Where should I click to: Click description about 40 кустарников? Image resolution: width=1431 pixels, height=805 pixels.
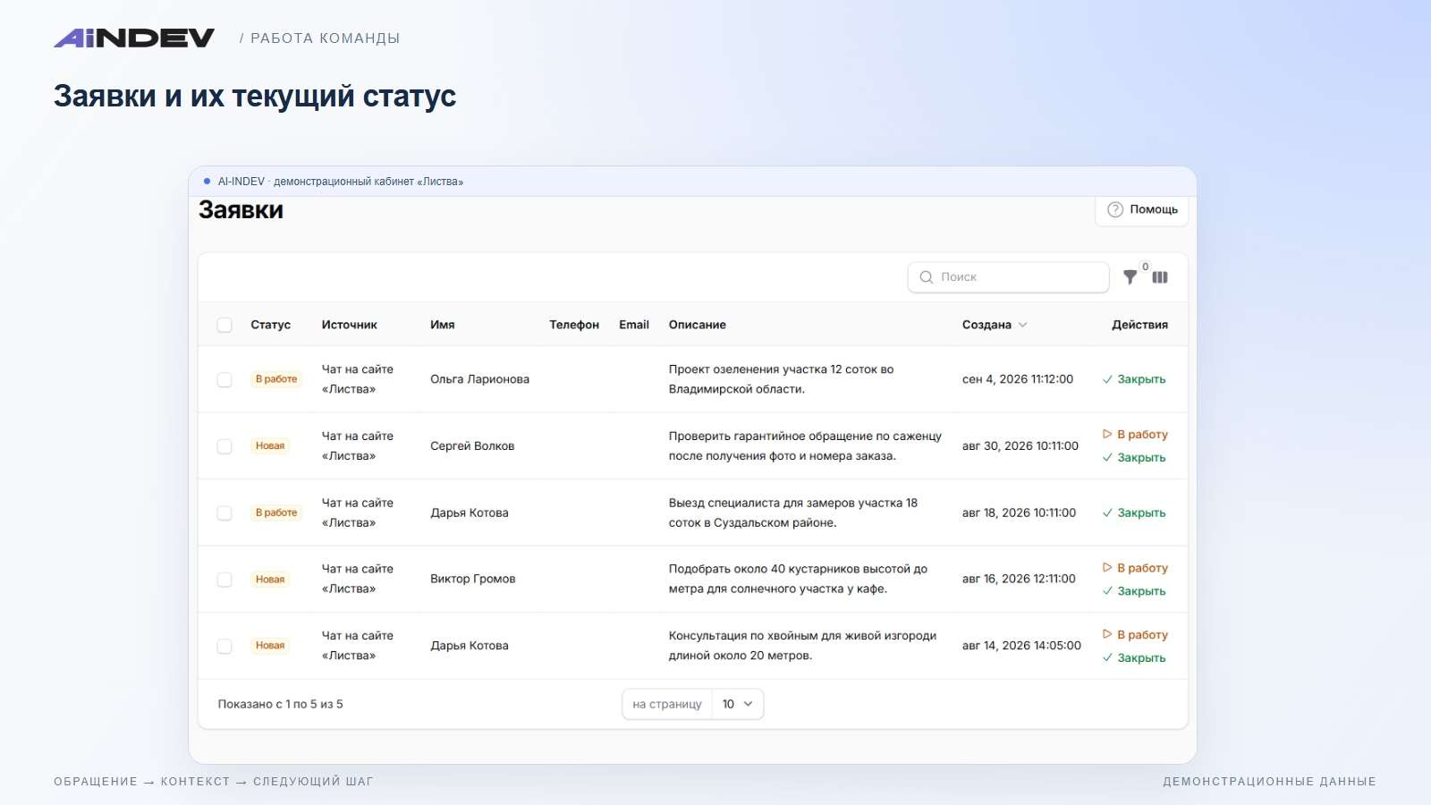(x=798, y=579)
